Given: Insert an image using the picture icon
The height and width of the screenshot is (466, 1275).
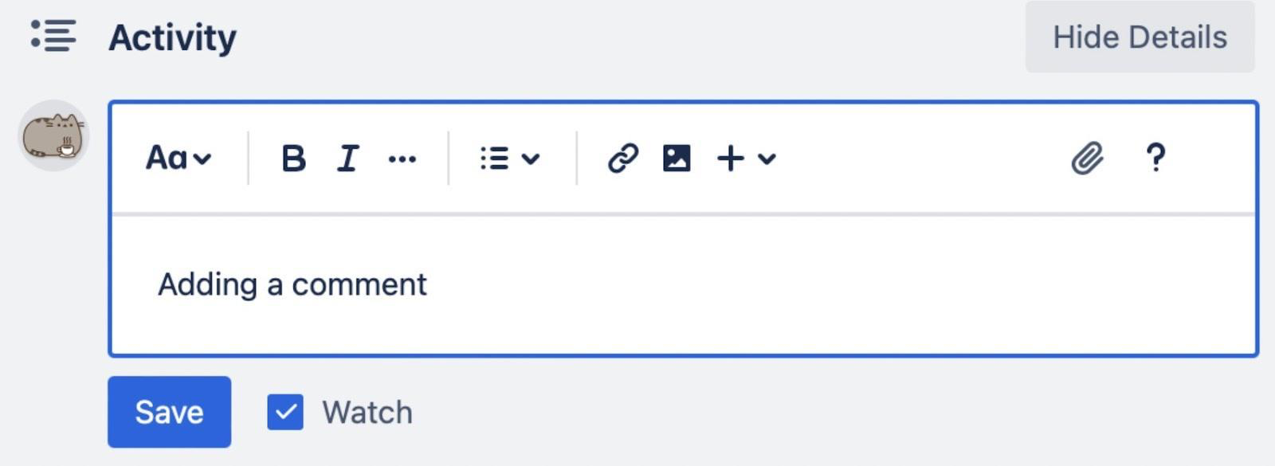Looking at the screenshot, I should [677, 159].
